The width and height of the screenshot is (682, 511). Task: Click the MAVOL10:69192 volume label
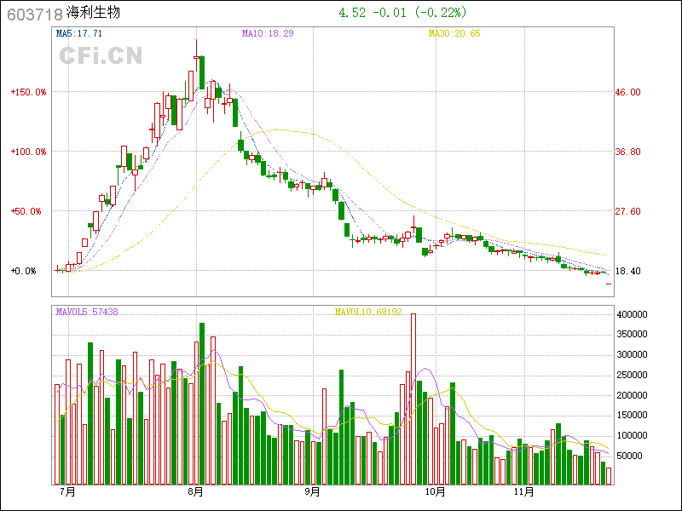coord(368,313)
